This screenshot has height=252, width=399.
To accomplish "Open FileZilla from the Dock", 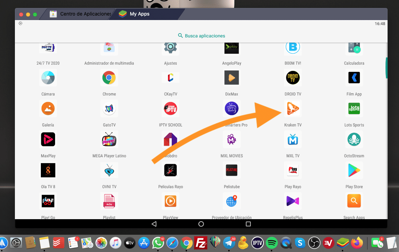I will point(201,243).
